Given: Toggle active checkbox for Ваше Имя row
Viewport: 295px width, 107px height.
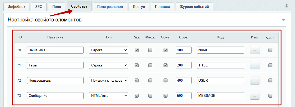Looking at the screenshot, I should (137, 50).
